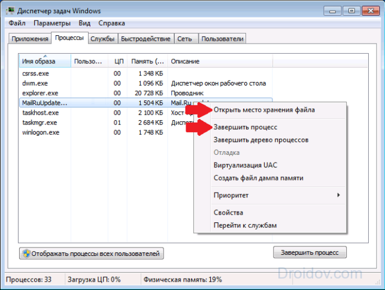385x290 pixels.
Task: Click Физическая память: 19% status entry
Action: [x=183, y=280]
